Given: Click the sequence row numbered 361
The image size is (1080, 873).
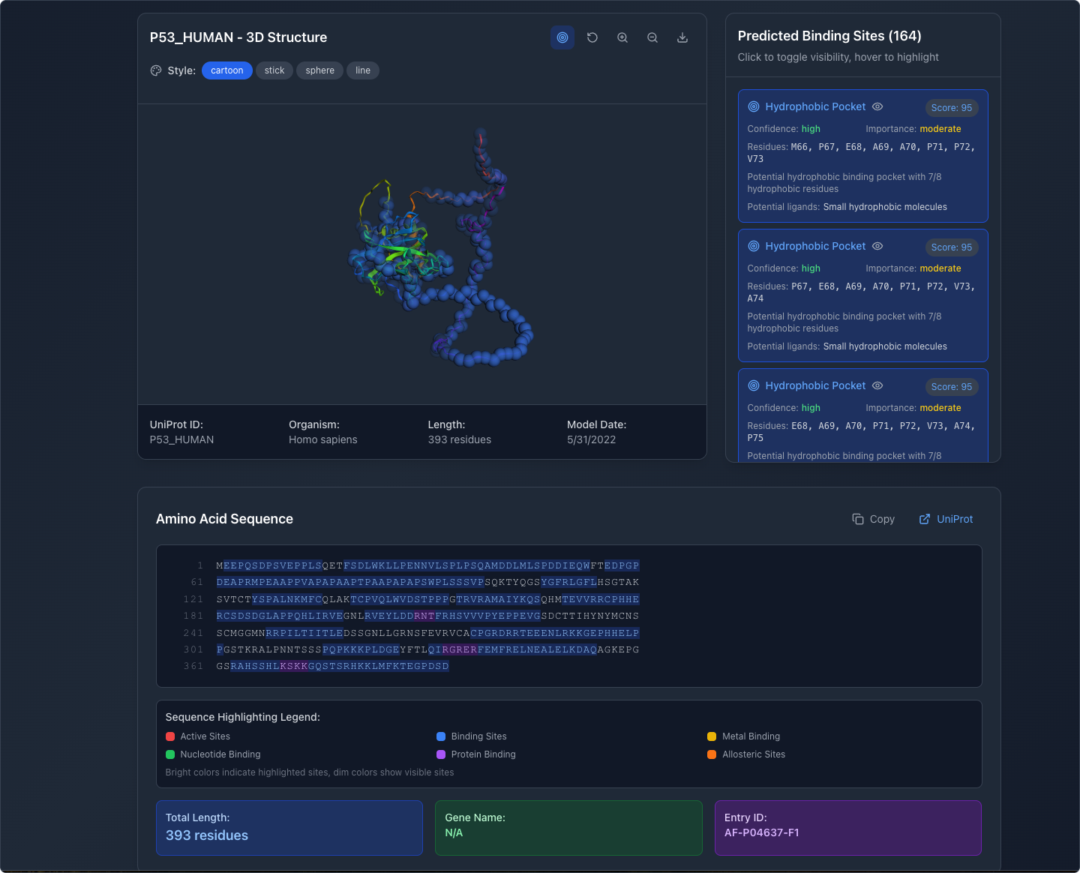Looking at the screenshot, I should point(333,666).
